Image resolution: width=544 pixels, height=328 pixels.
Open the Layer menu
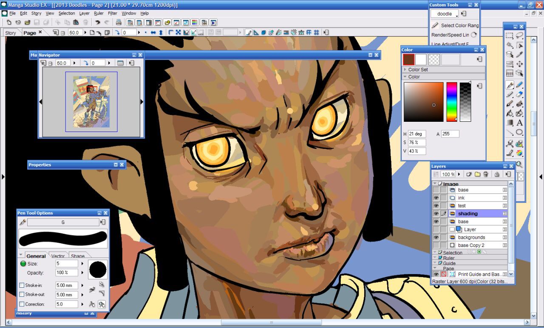84,13
